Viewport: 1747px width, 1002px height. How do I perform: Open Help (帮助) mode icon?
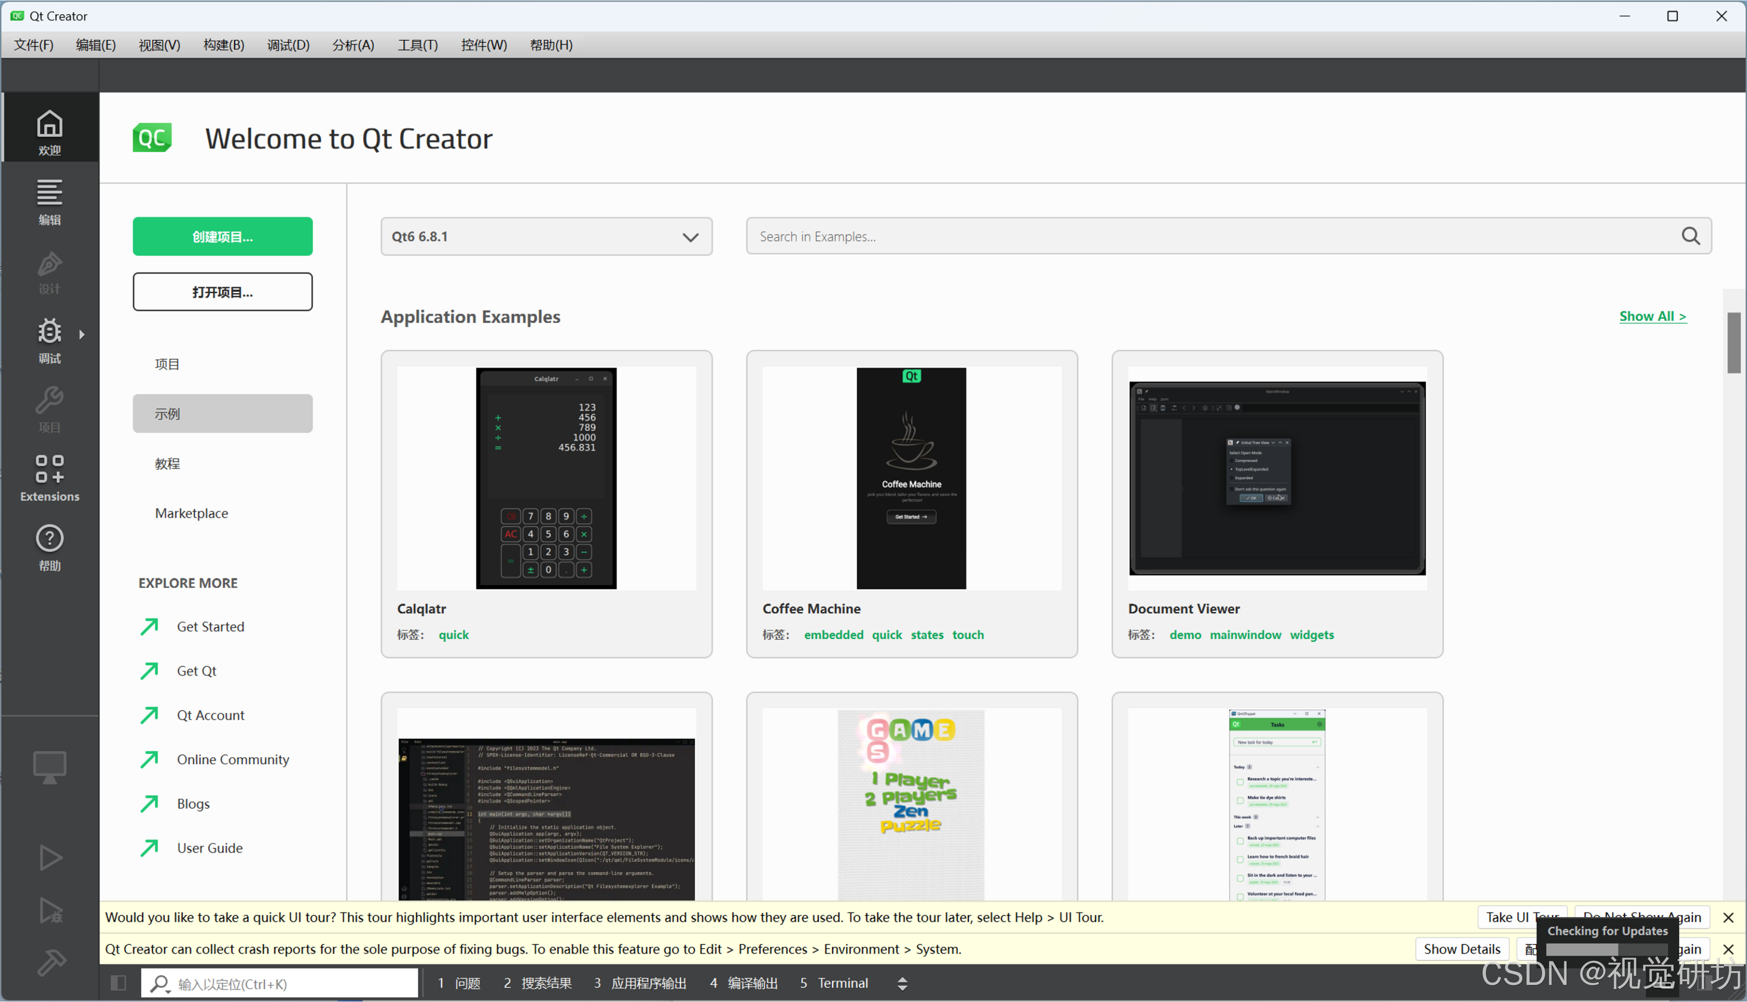point(49,547)
